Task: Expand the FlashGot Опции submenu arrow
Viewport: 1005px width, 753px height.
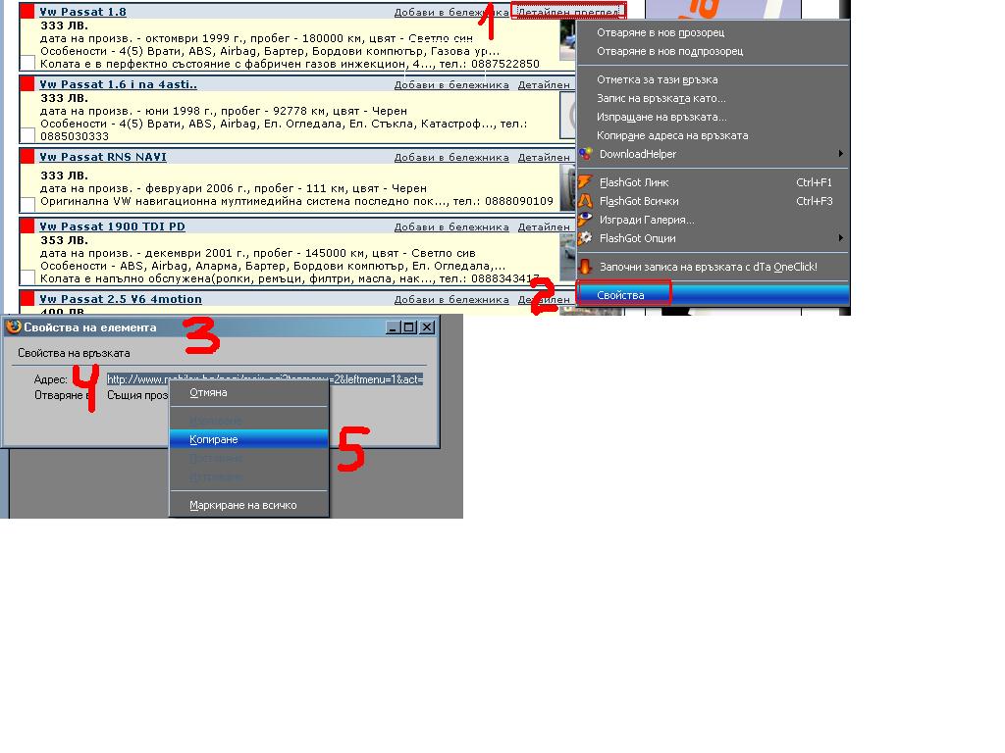Action: point(840,238)
